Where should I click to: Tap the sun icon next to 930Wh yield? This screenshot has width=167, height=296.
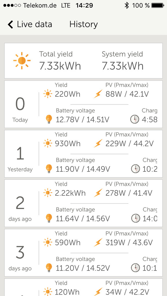[47, 143]
